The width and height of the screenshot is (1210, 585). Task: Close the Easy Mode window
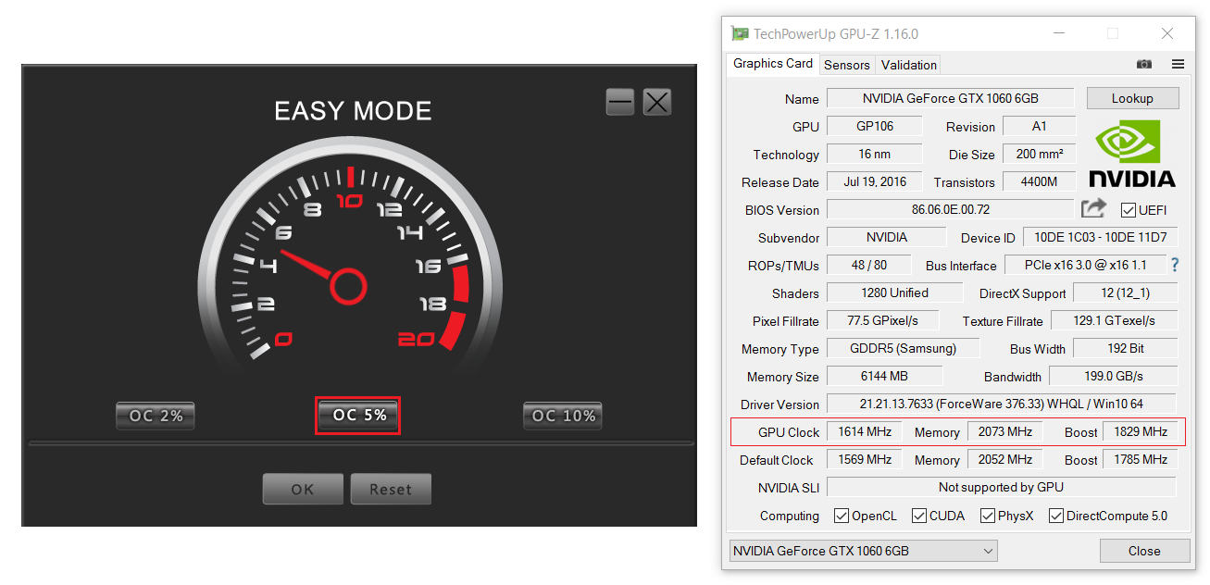[656, 102]
